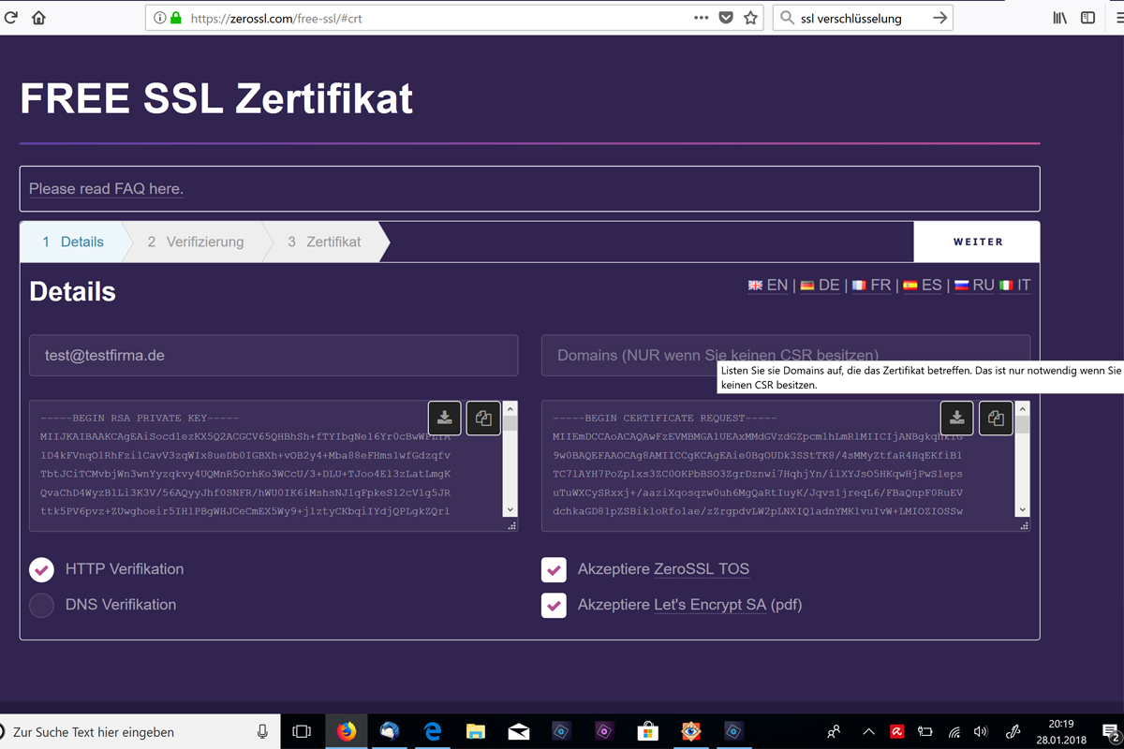Viewport: 1124px width, 749px height.
Task: Toggle Akzeptiere Let's Encrypt SA checkbox
Action: 554,606
